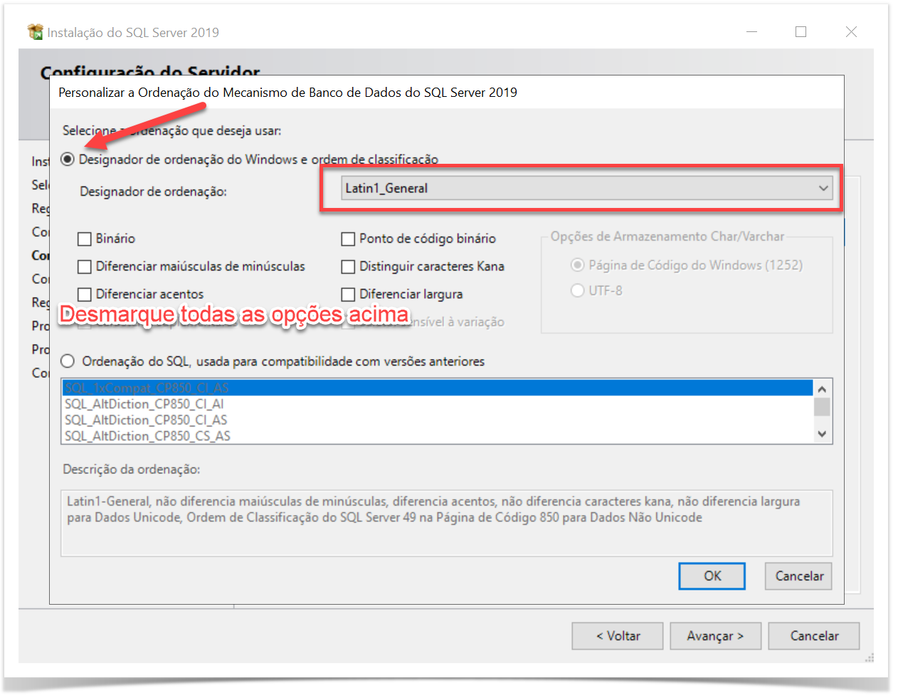Select Windows collation designator radio button
898x698 pixels.
[x=68, y=159]
